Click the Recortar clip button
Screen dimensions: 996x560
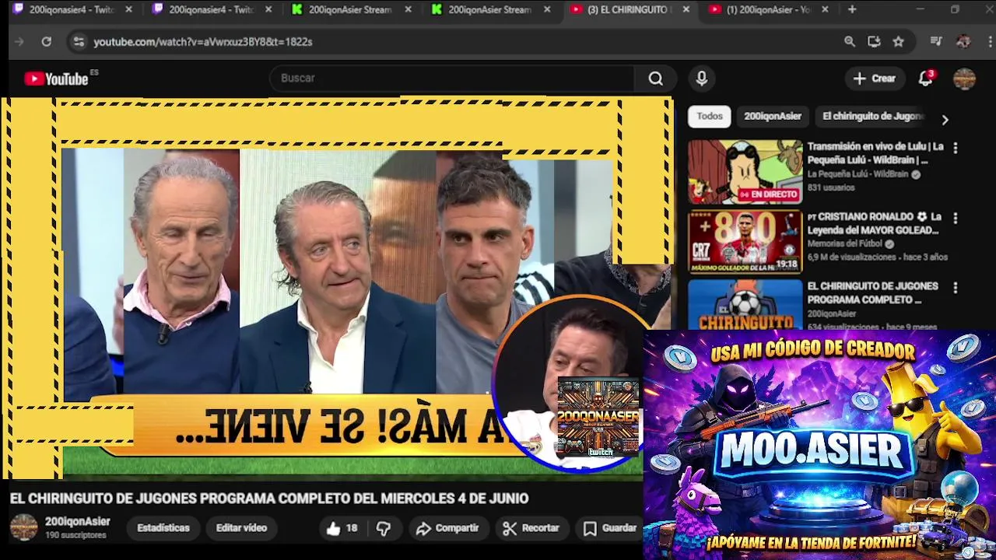(x=531, y=528)
